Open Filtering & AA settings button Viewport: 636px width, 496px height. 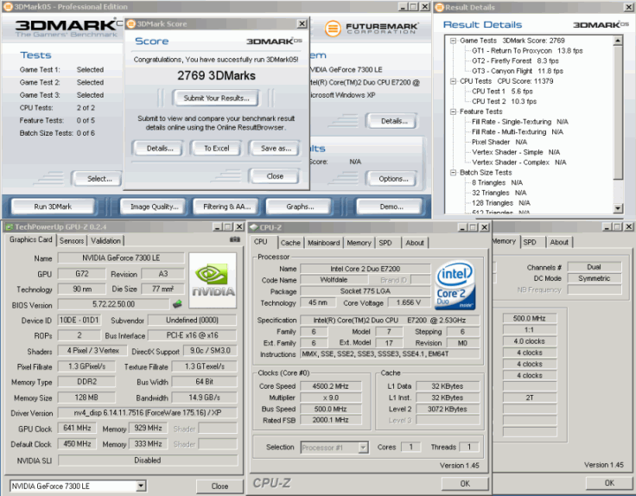pos(226,207)
